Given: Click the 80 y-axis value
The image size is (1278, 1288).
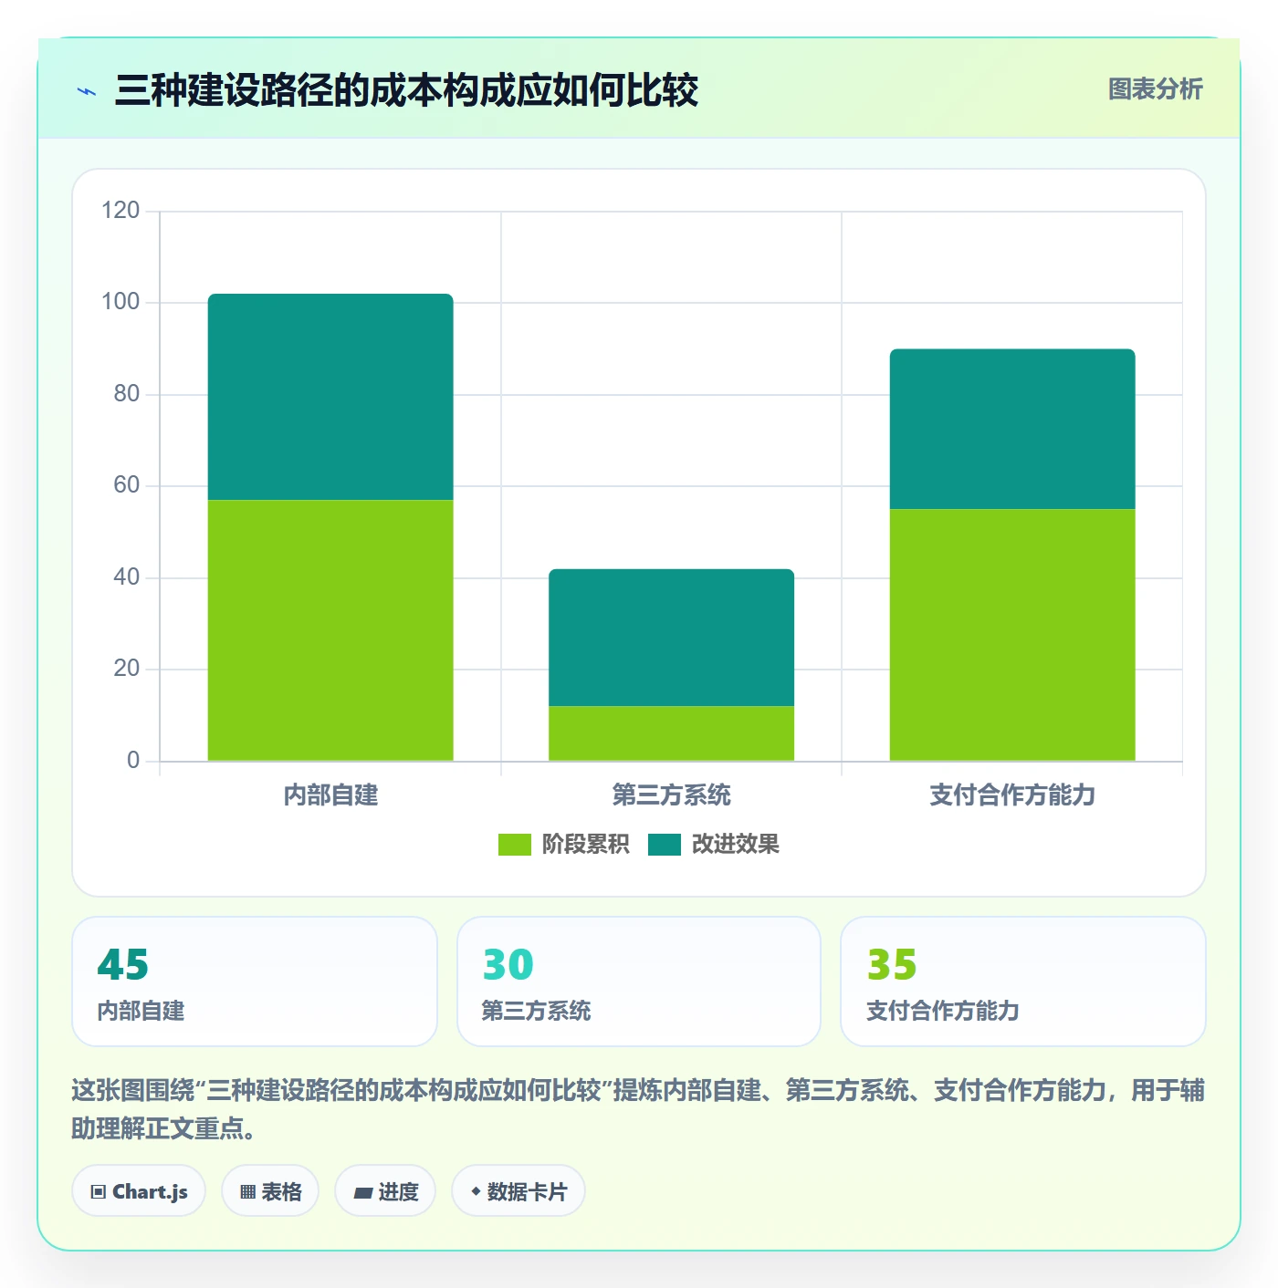Looking at the screenshot, I should (127, 394).
